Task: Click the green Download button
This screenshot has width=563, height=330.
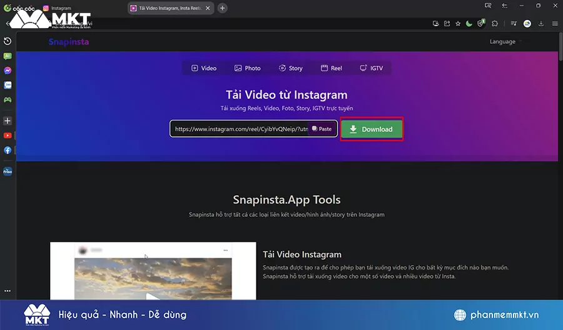Action: pos(372,129)
